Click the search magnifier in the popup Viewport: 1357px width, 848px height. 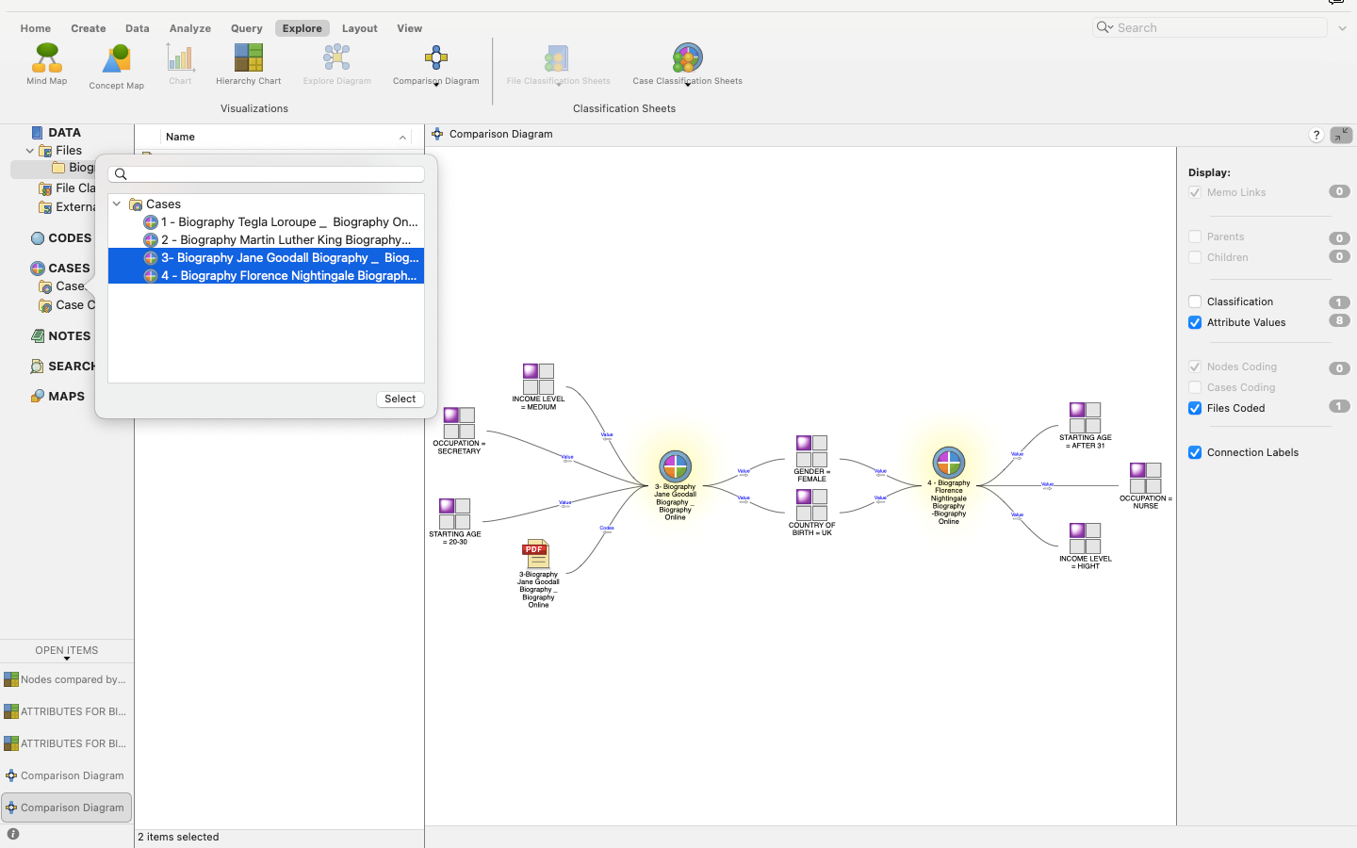click(121, 174)
